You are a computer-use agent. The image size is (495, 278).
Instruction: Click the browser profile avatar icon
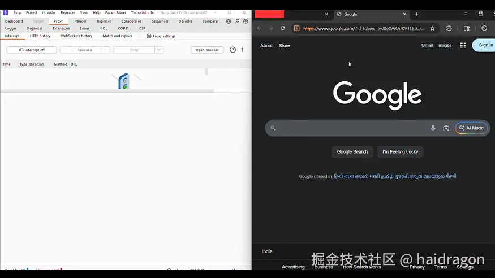pyautogui.click(x=484, y=28)
